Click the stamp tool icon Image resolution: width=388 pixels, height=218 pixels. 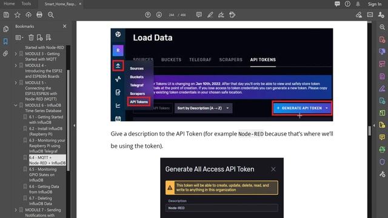pyautogui.click(x=232, y=15)
